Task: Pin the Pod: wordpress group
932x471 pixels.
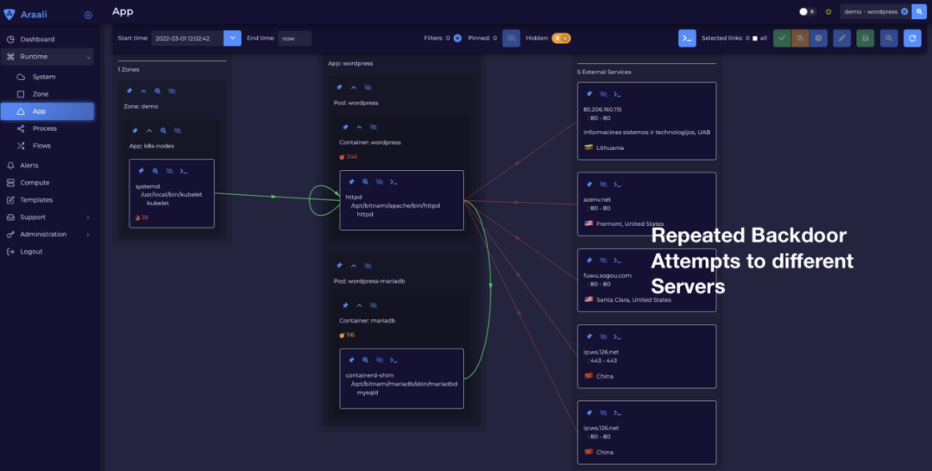Action: (x=339, y=87)
